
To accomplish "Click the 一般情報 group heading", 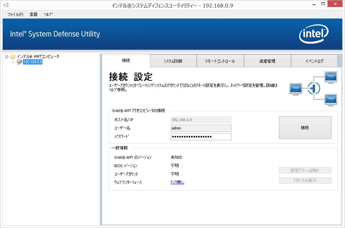I will [x=120, y=148].
